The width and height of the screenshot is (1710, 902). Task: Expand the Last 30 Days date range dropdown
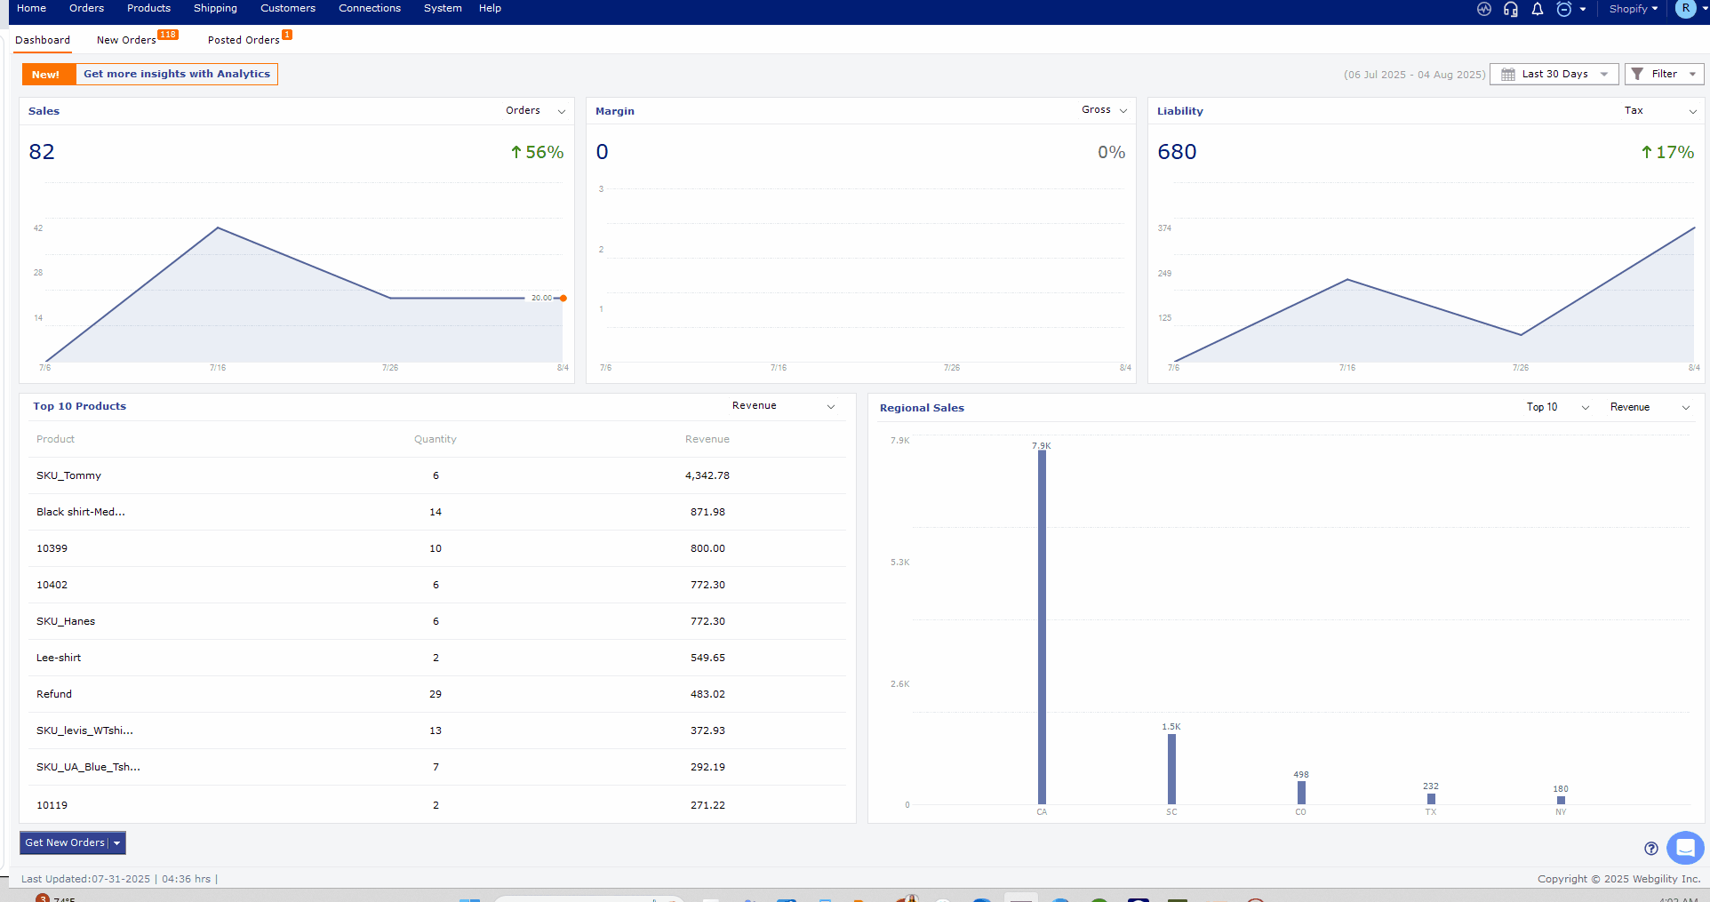coord(1554,75)
